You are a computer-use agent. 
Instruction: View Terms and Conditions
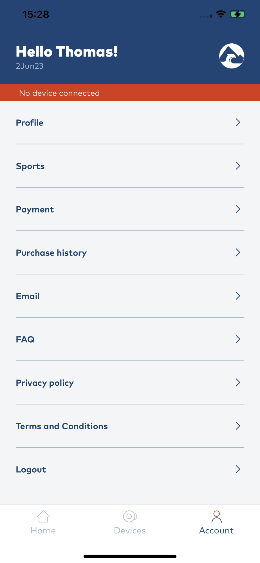point(62,426)
